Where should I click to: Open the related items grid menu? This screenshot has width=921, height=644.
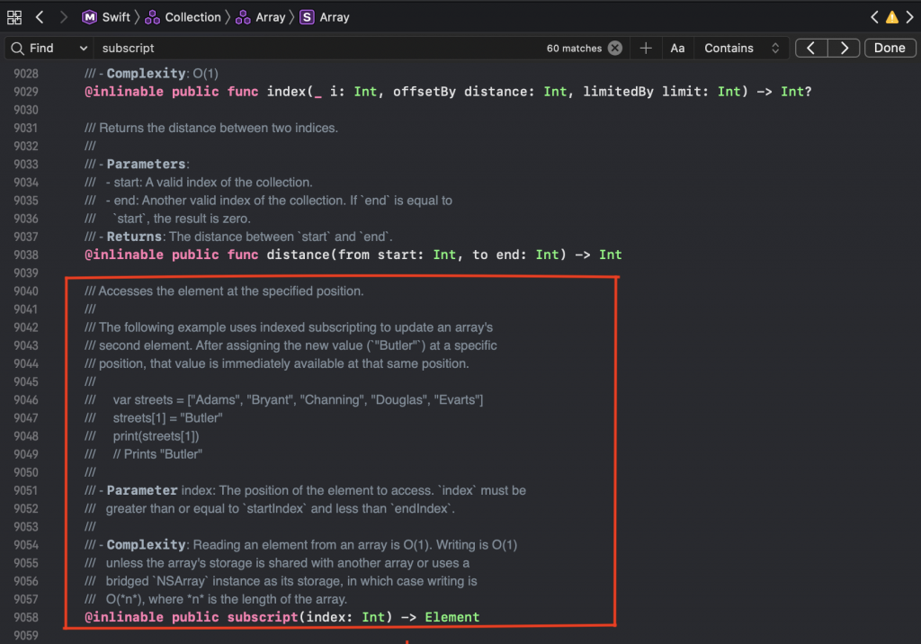tap(14, 17)
